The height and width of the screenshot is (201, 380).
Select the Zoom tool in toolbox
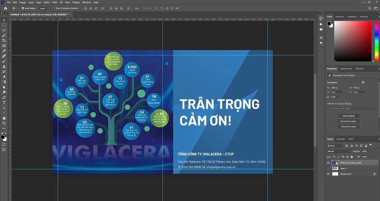[x=4, y=123]
